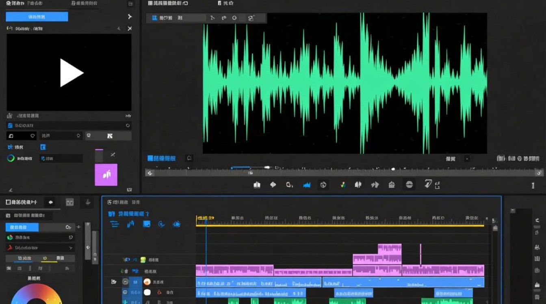The width and height of the screenshot is (546, 304).
Task: Switch to the blue-underlined tab above color wheel
Action: tap(24, 259)
